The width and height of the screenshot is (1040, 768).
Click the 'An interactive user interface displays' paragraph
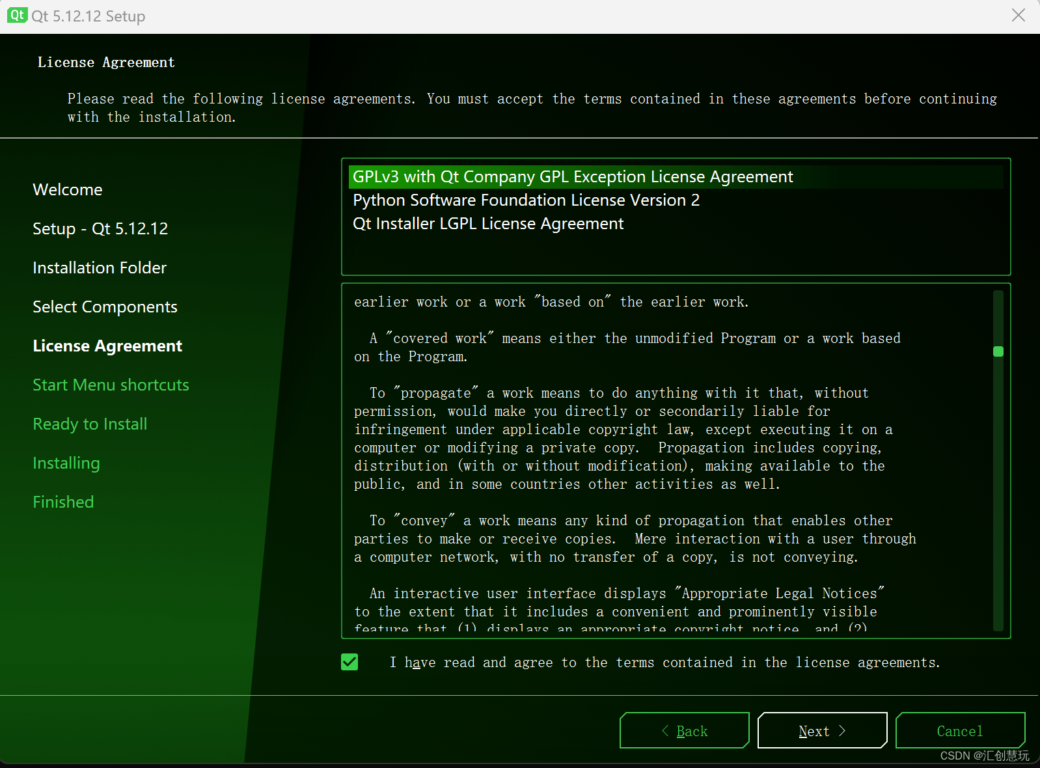tap(620, 610)
